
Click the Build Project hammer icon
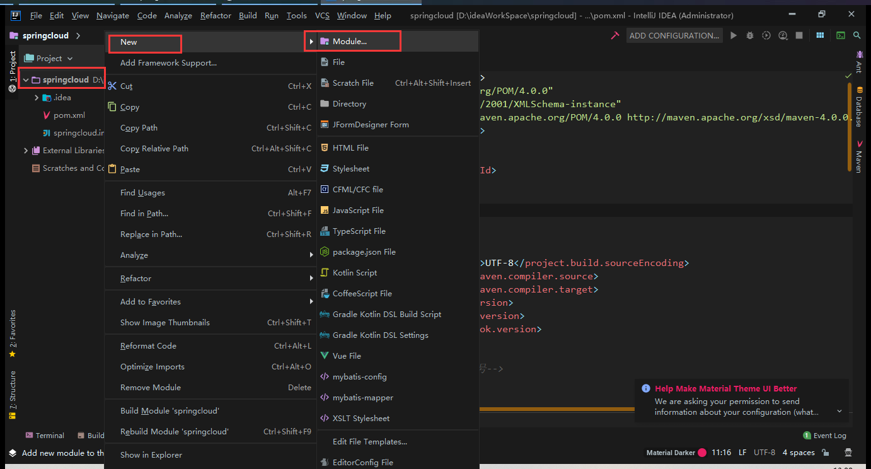pos(614,36)
